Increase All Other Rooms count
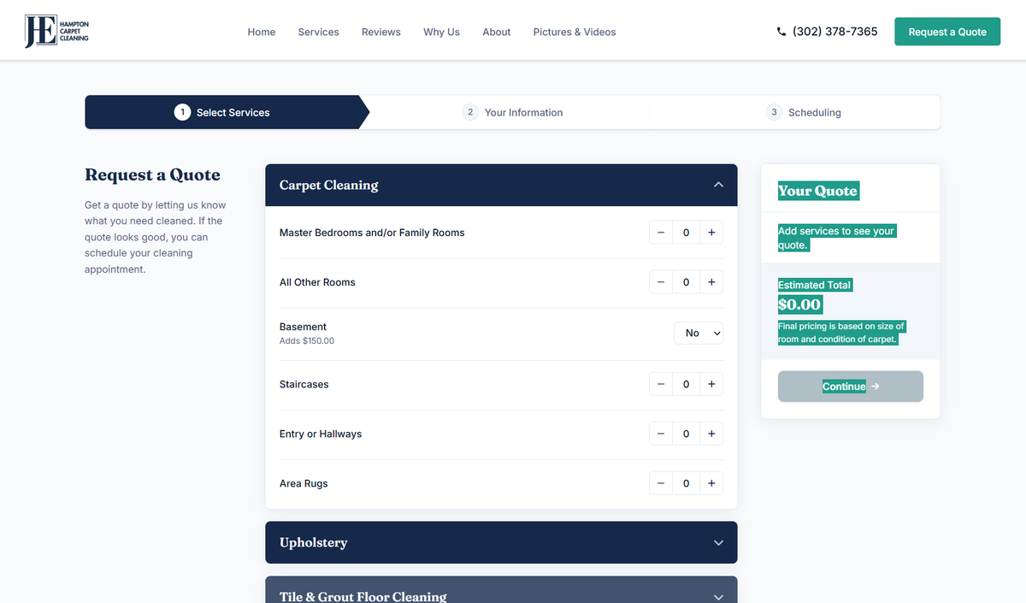1026x603 pixels. 711,282
